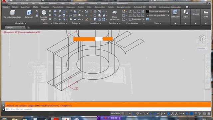
Task: Switch to the Sólido ribbon tab
Action: click(15, 7)
